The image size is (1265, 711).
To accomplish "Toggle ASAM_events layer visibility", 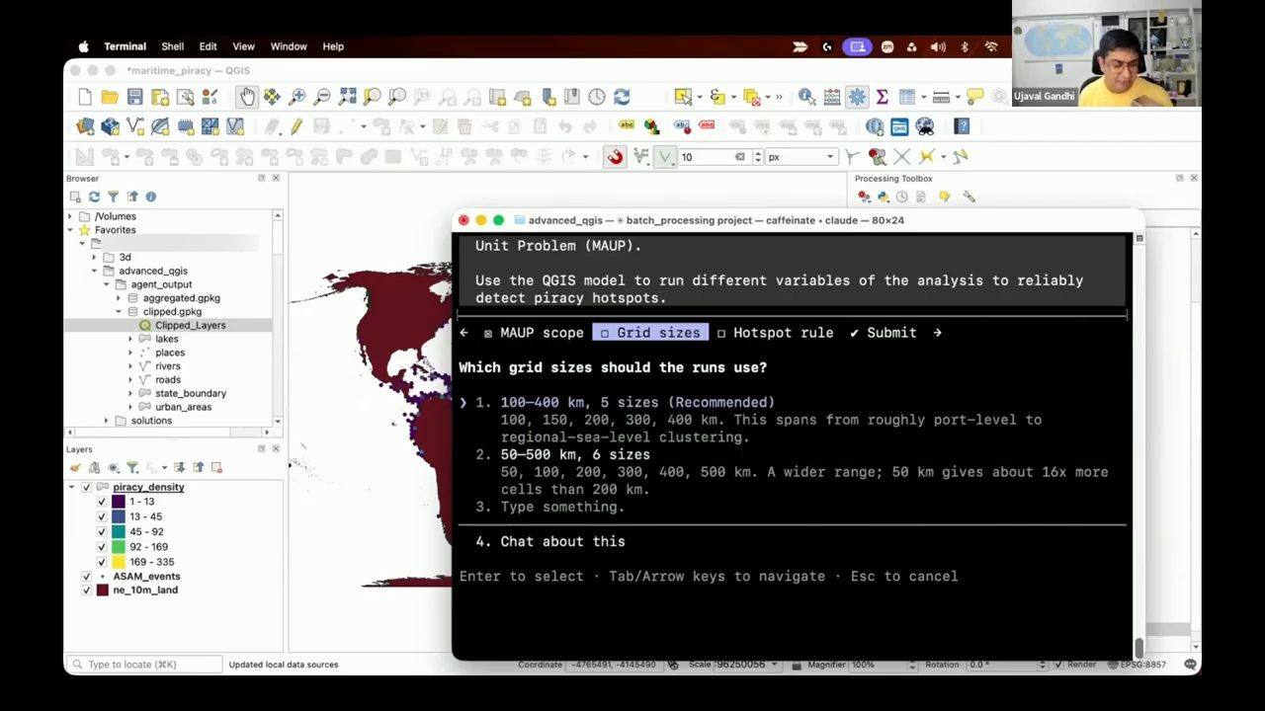I will coord(86,576).
